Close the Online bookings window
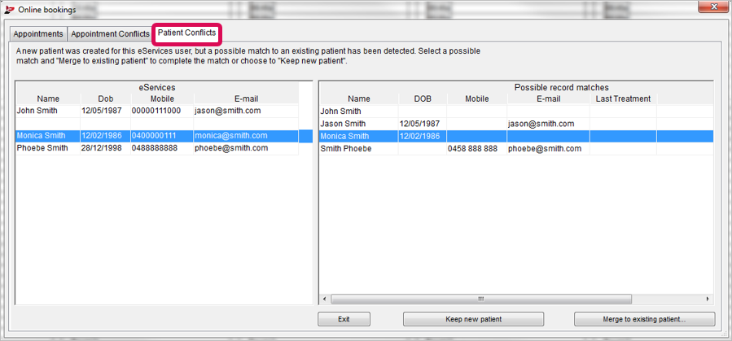 714,7
